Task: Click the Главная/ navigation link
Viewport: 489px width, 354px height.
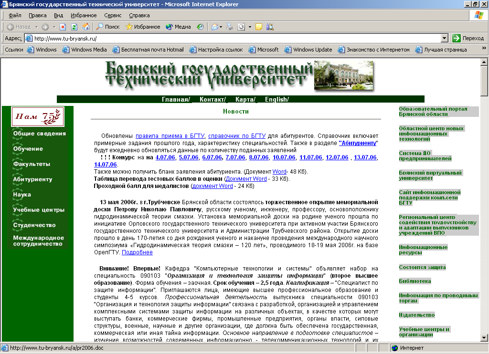Action: pyautogui.click(x=176, y=99)
